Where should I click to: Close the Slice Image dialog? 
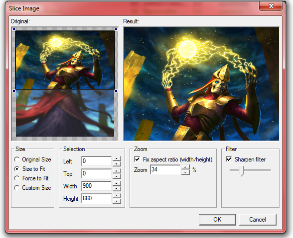tap(271, 6)
